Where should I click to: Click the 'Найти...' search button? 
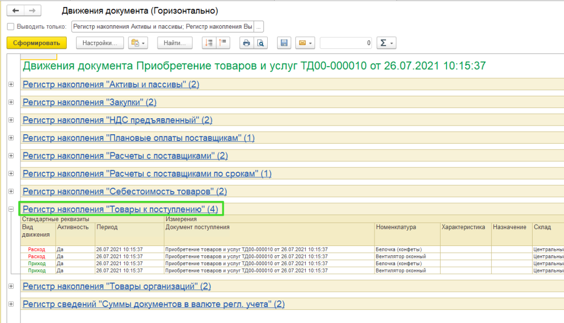coord(175,42)
